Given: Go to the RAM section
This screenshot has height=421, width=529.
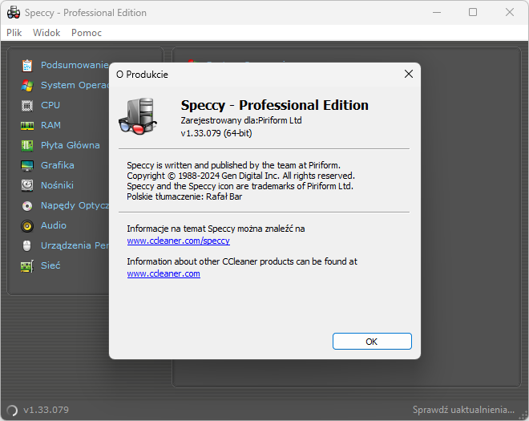Looking at the screenshot, I should [x=51, y=125].
